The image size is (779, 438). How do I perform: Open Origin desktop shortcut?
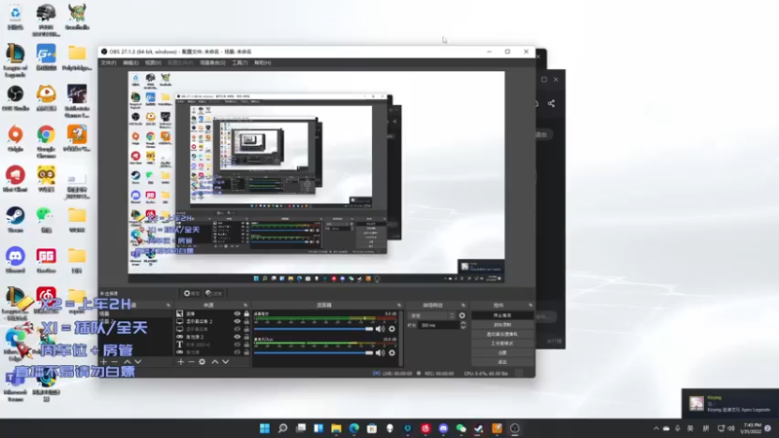pyautogui.click(x=16, y=138)
